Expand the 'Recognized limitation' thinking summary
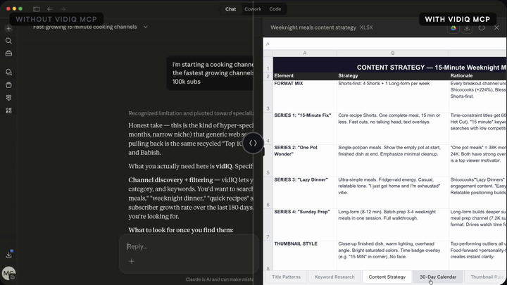Viewport: 507px width, 285px height. tap(191, 113)
